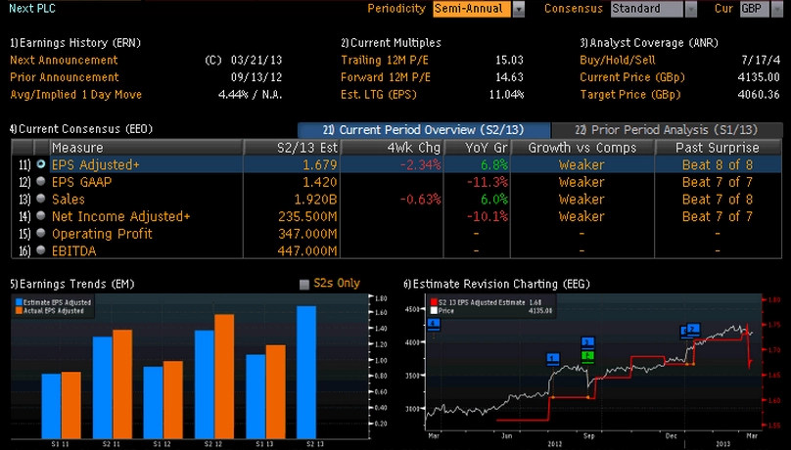Image resolution: width=791 pixels, height=450 pixels.
Task: Click the EPS GAAP measure label
Action: (x=81, y=182)
